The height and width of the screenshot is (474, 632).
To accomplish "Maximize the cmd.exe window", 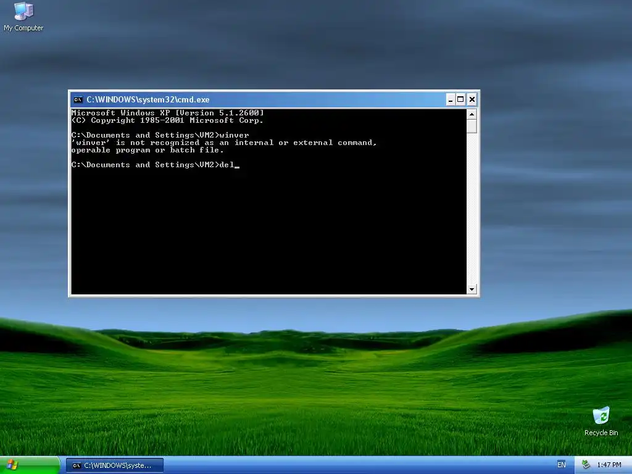I will [460, 99].
